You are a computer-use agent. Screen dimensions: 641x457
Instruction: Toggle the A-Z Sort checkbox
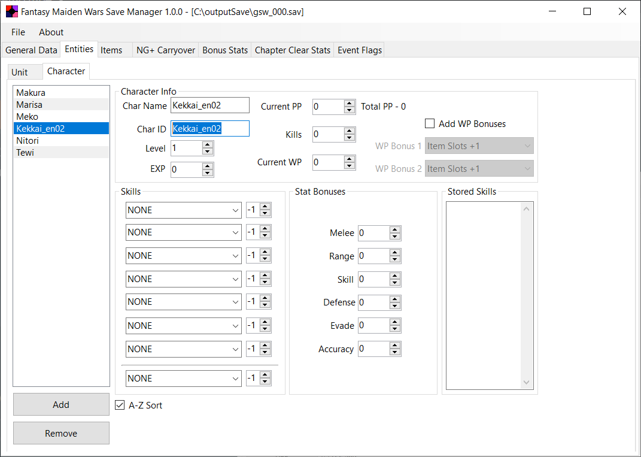tap(120, 405)
